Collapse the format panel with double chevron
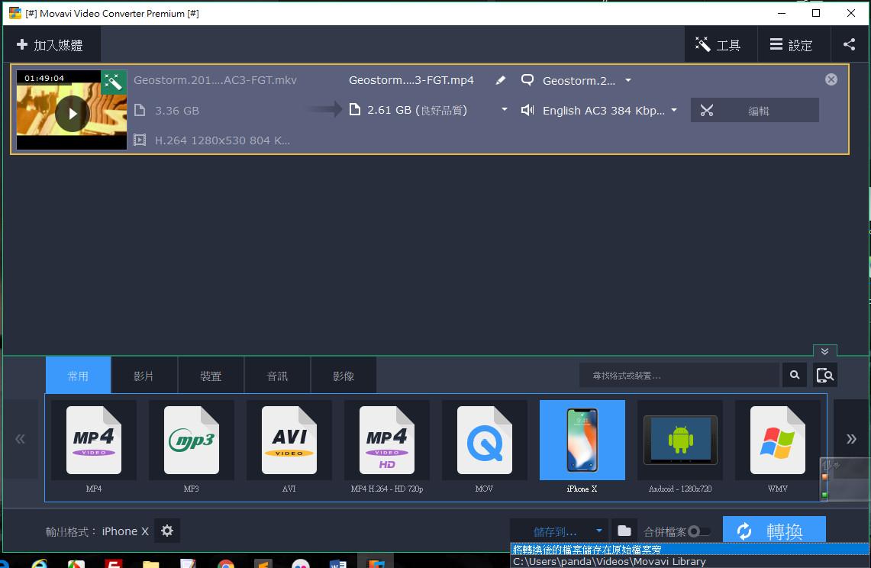Viewport: 871px width, 568px height. click(x=825, y=351)
